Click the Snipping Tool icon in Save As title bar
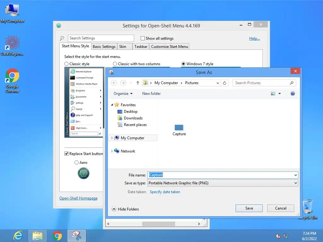The height and width of the screenshot is (242, 323). (x=111, y=72)
